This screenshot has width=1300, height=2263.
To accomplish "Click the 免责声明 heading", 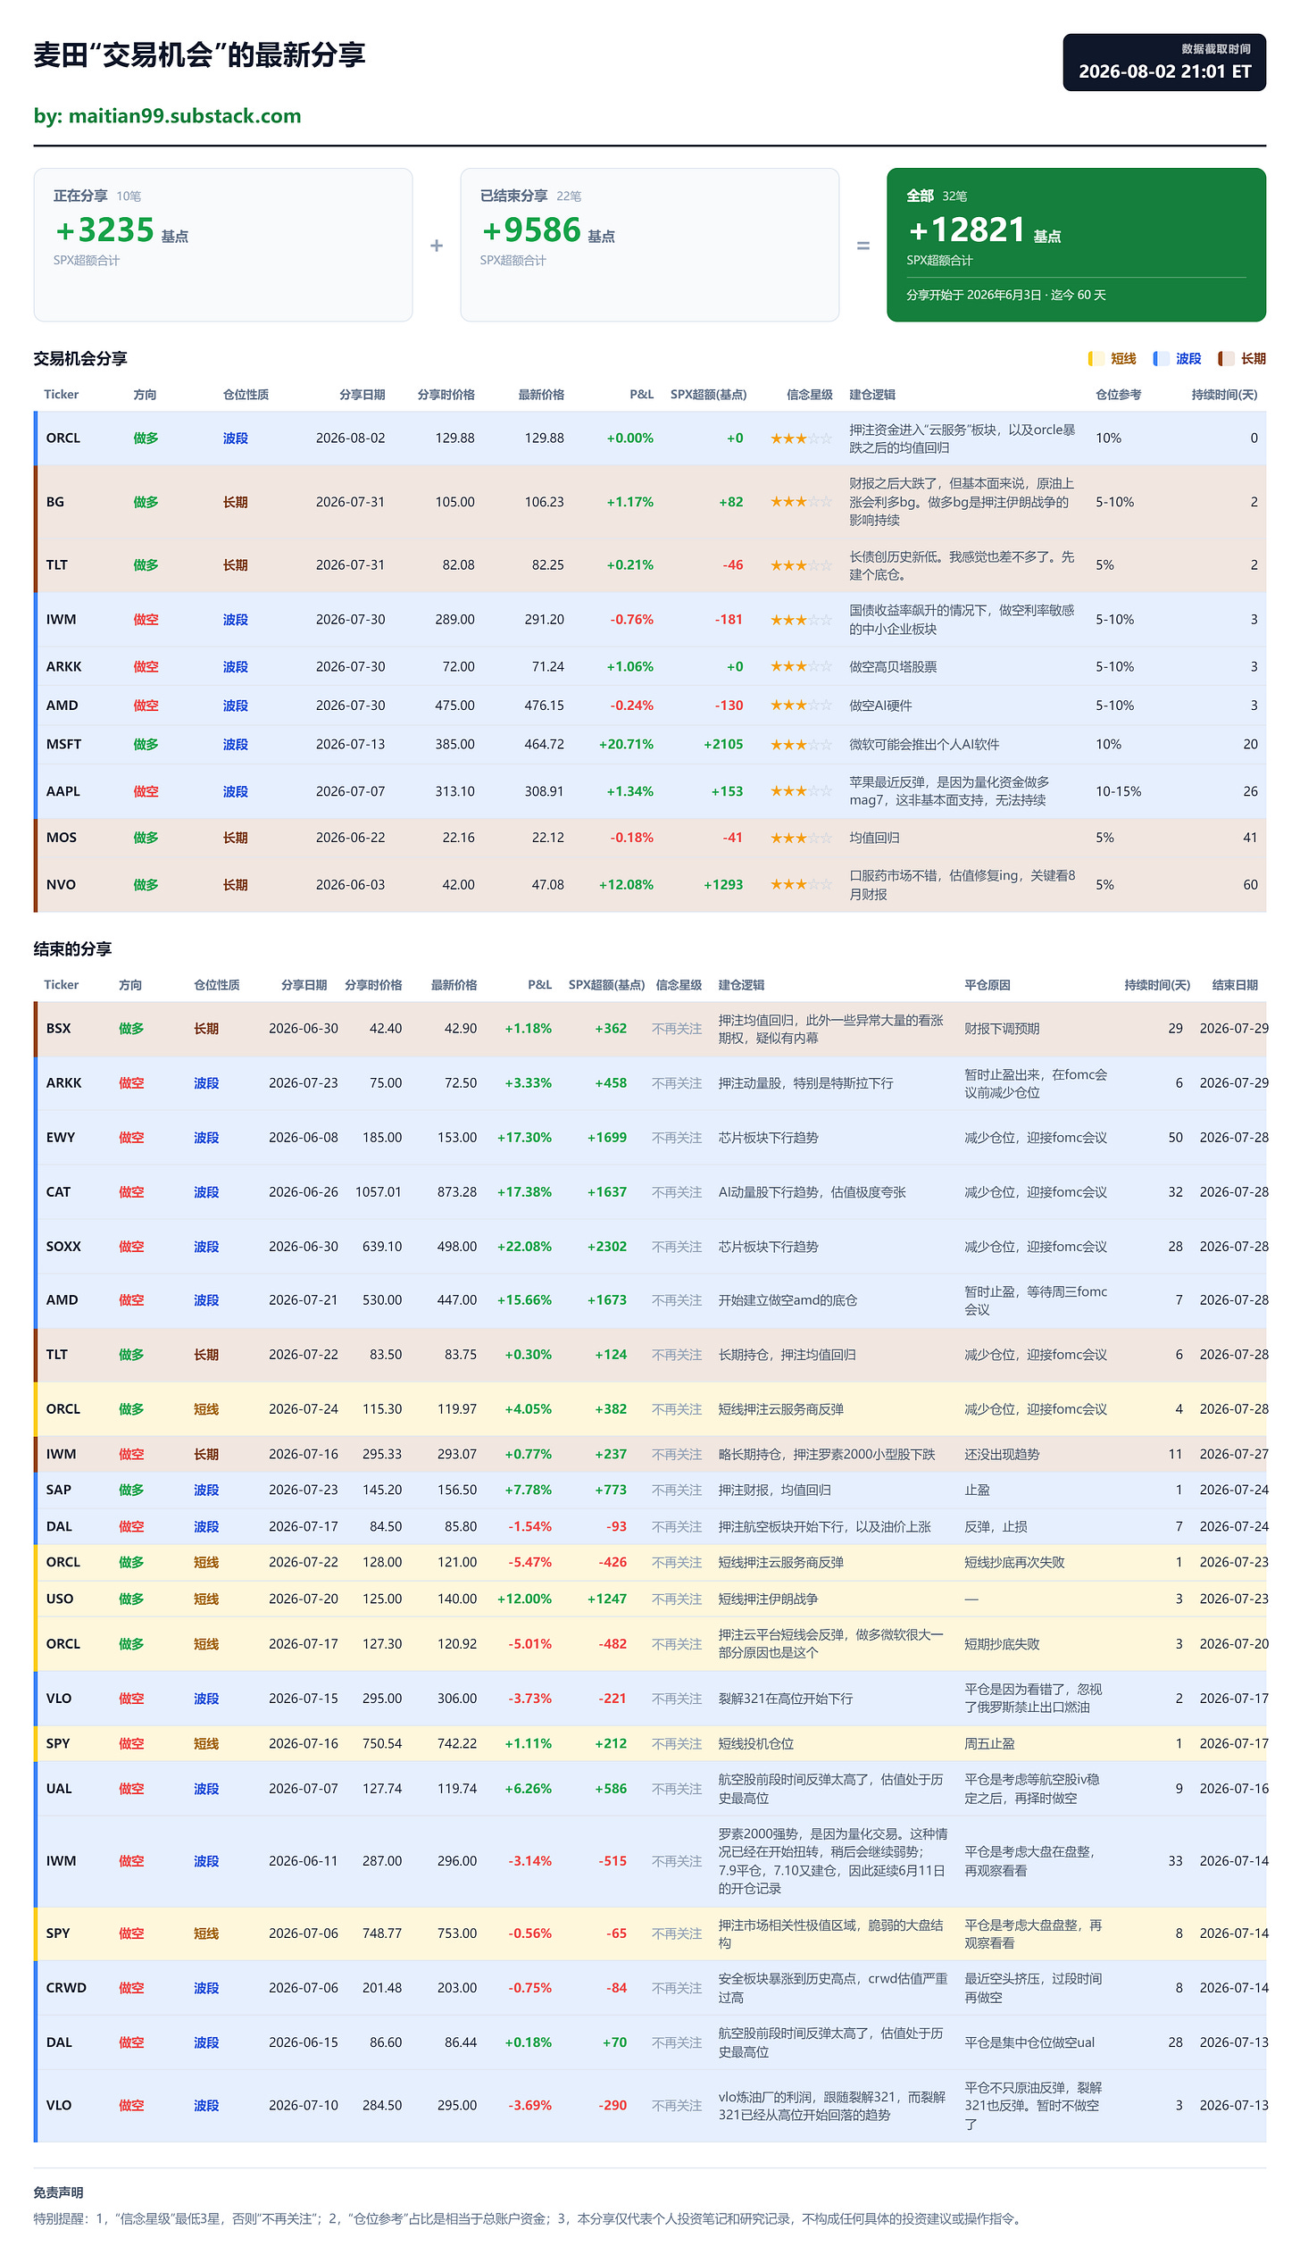I will click(59, 2192).
